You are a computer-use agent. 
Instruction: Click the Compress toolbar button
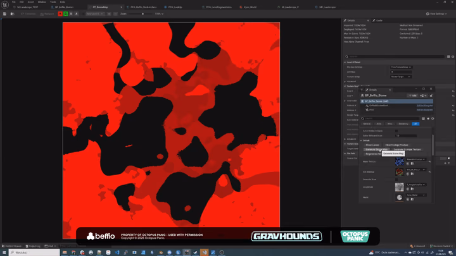click(28, 14)
